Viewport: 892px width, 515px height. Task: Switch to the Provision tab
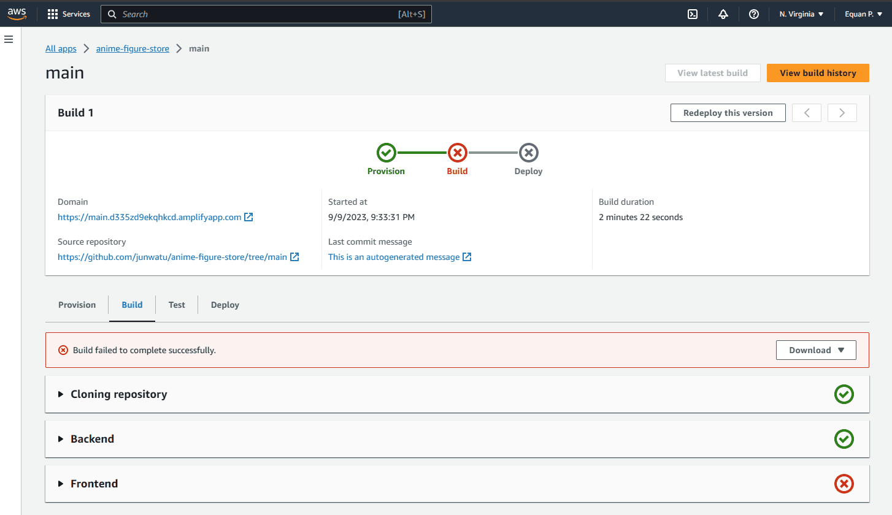(77, 305)
